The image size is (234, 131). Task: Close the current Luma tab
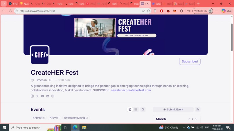(x=148, y=4)
